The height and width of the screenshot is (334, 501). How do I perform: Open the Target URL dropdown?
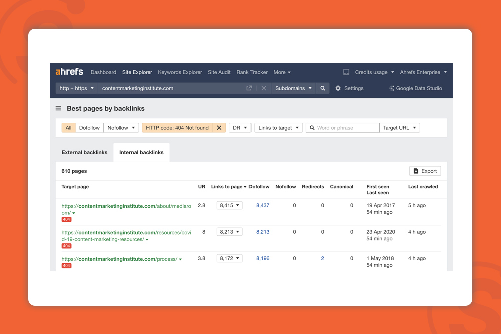pos(399,128)
